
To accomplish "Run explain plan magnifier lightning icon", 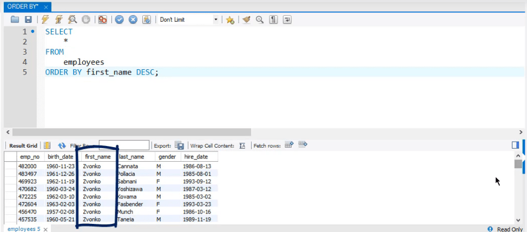I will tap(73, 19).
